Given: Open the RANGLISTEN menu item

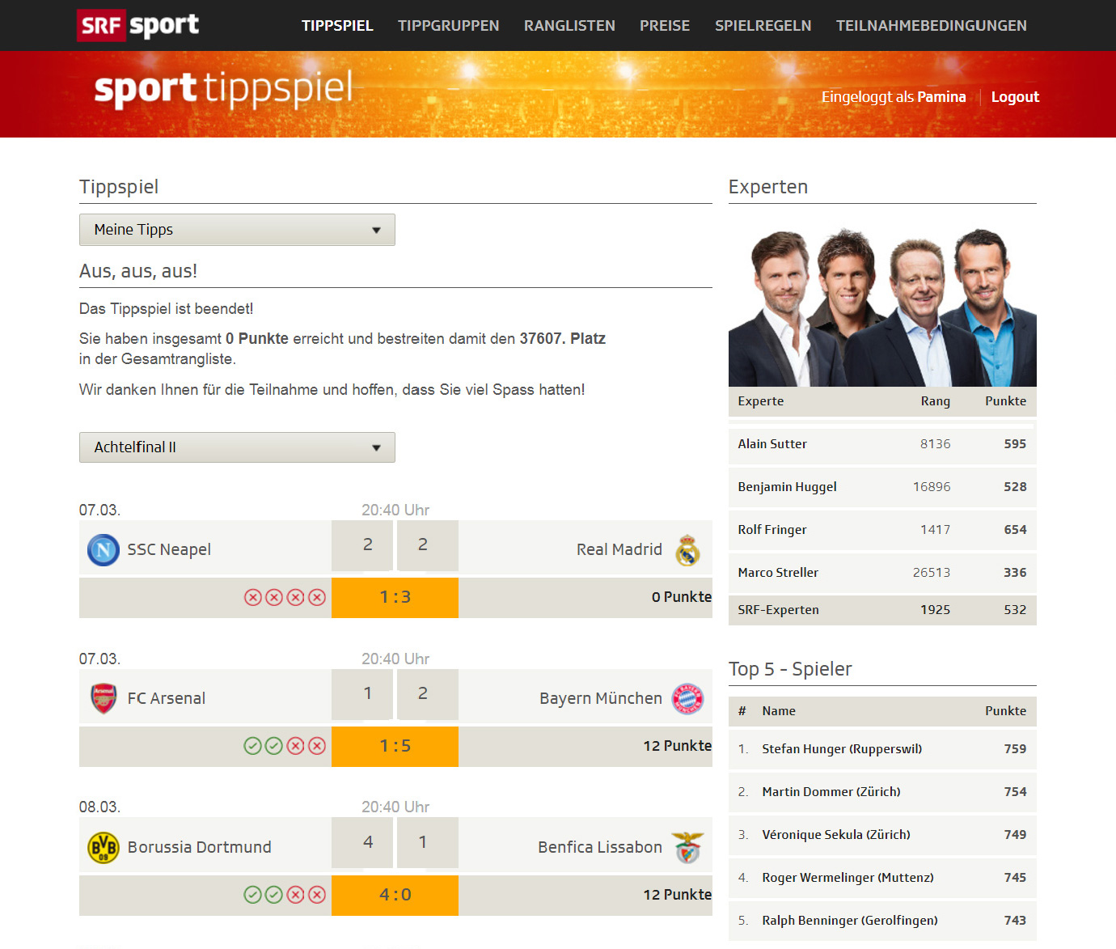Looking at the screenshot, I should coord(569,26).
